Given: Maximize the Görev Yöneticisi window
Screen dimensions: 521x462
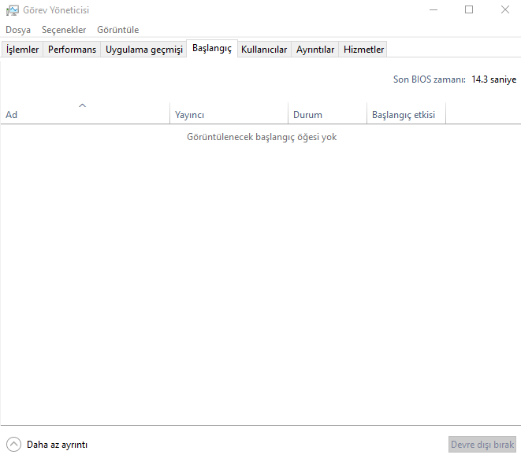Looking at the screenshot, I should pyautogui.click(x=469, y=10).
